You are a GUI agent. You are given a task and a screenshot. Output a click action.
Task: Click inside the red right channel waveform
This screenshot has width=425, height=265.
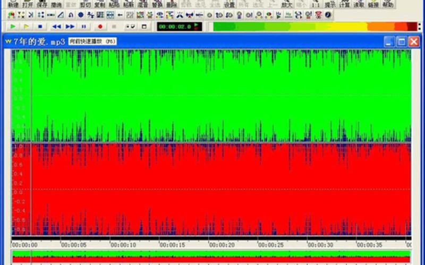tap(211, 189)
